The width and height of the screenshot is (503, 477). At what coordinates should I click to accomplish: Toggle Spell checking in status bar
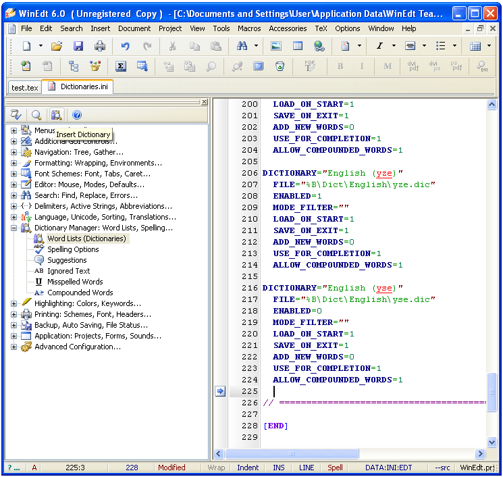(x=335, y=468)
